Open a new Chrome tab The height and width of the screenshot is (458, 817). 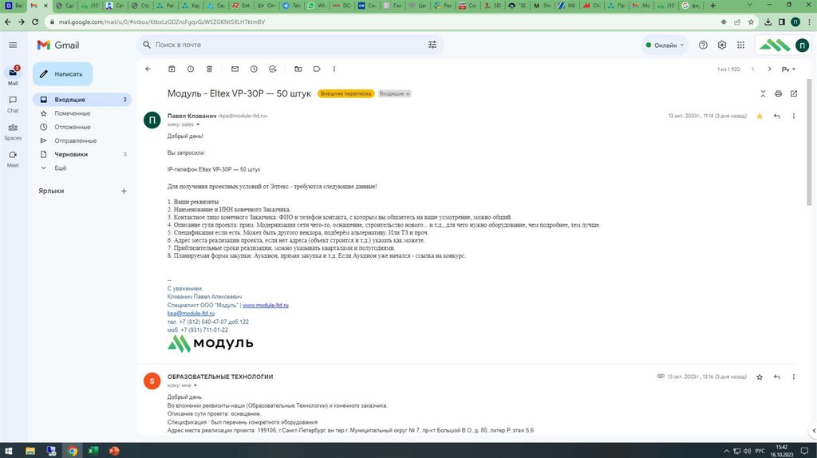point(712,6)
